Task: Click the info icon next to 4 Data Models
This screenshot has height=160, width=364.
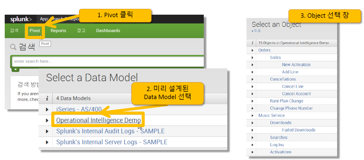Action: 47,98
